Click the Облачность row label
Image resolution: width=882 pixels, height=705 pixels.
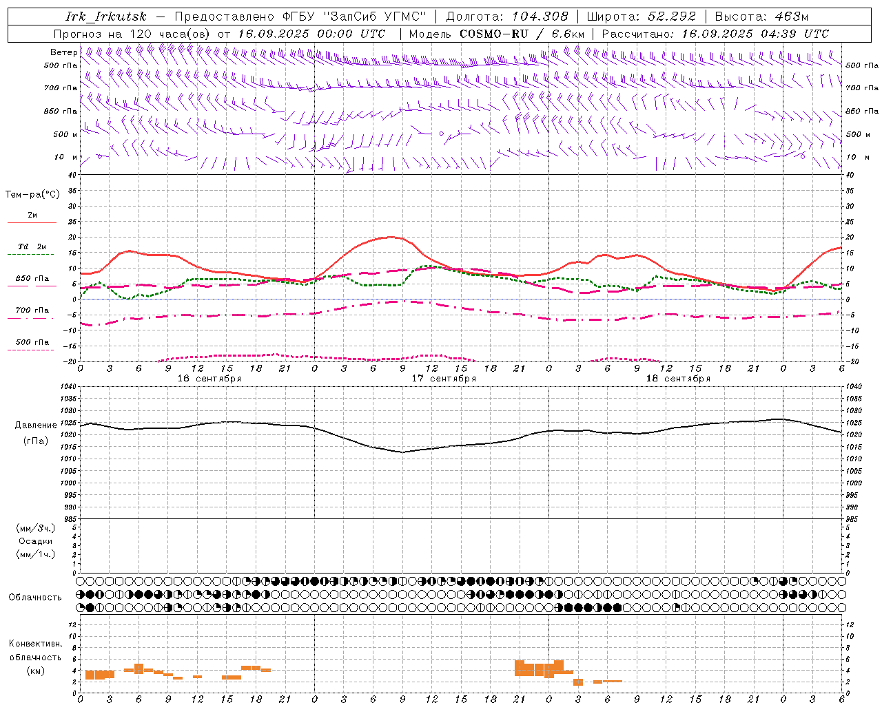coord(35,597)
